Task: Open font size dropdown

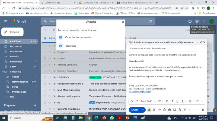Action: 160,101
